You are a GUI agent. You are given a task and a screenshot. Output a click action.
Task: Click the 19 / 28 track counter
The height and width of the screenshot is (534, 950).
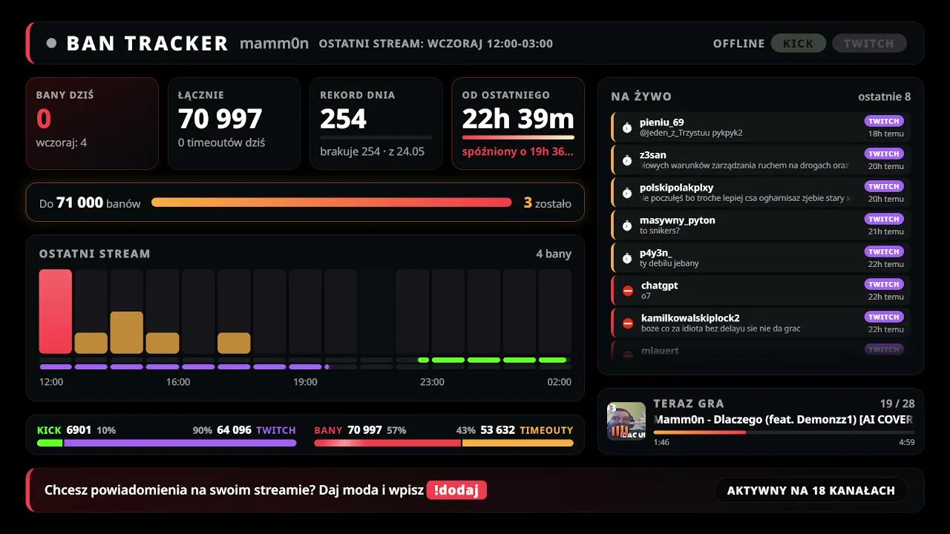point(897,403)
